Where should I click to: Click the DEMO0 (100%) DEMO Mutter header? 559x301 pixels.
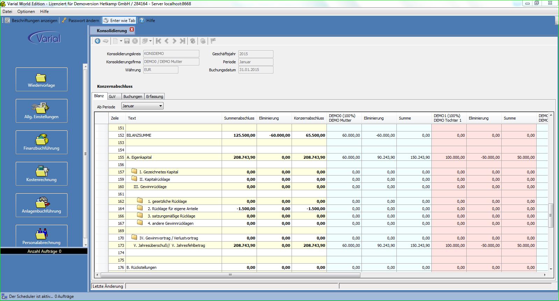(x=344, y=118)
